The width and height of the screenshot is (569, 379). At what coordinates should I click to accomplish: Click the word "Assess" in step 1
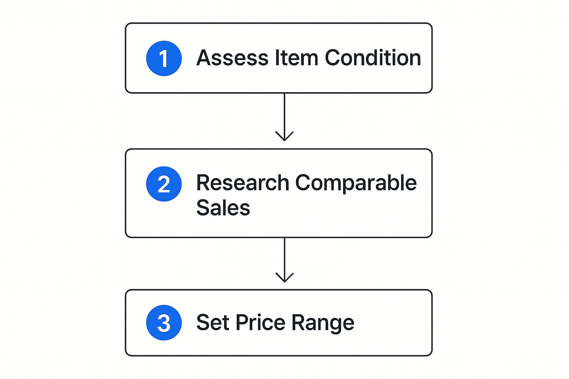[x=232, y=58]
